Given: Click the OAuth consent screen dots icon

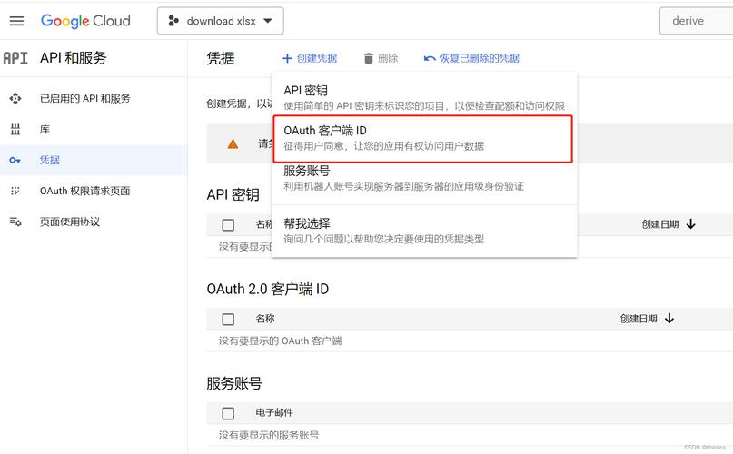Looking at the screenshot, I should (15, 191).
